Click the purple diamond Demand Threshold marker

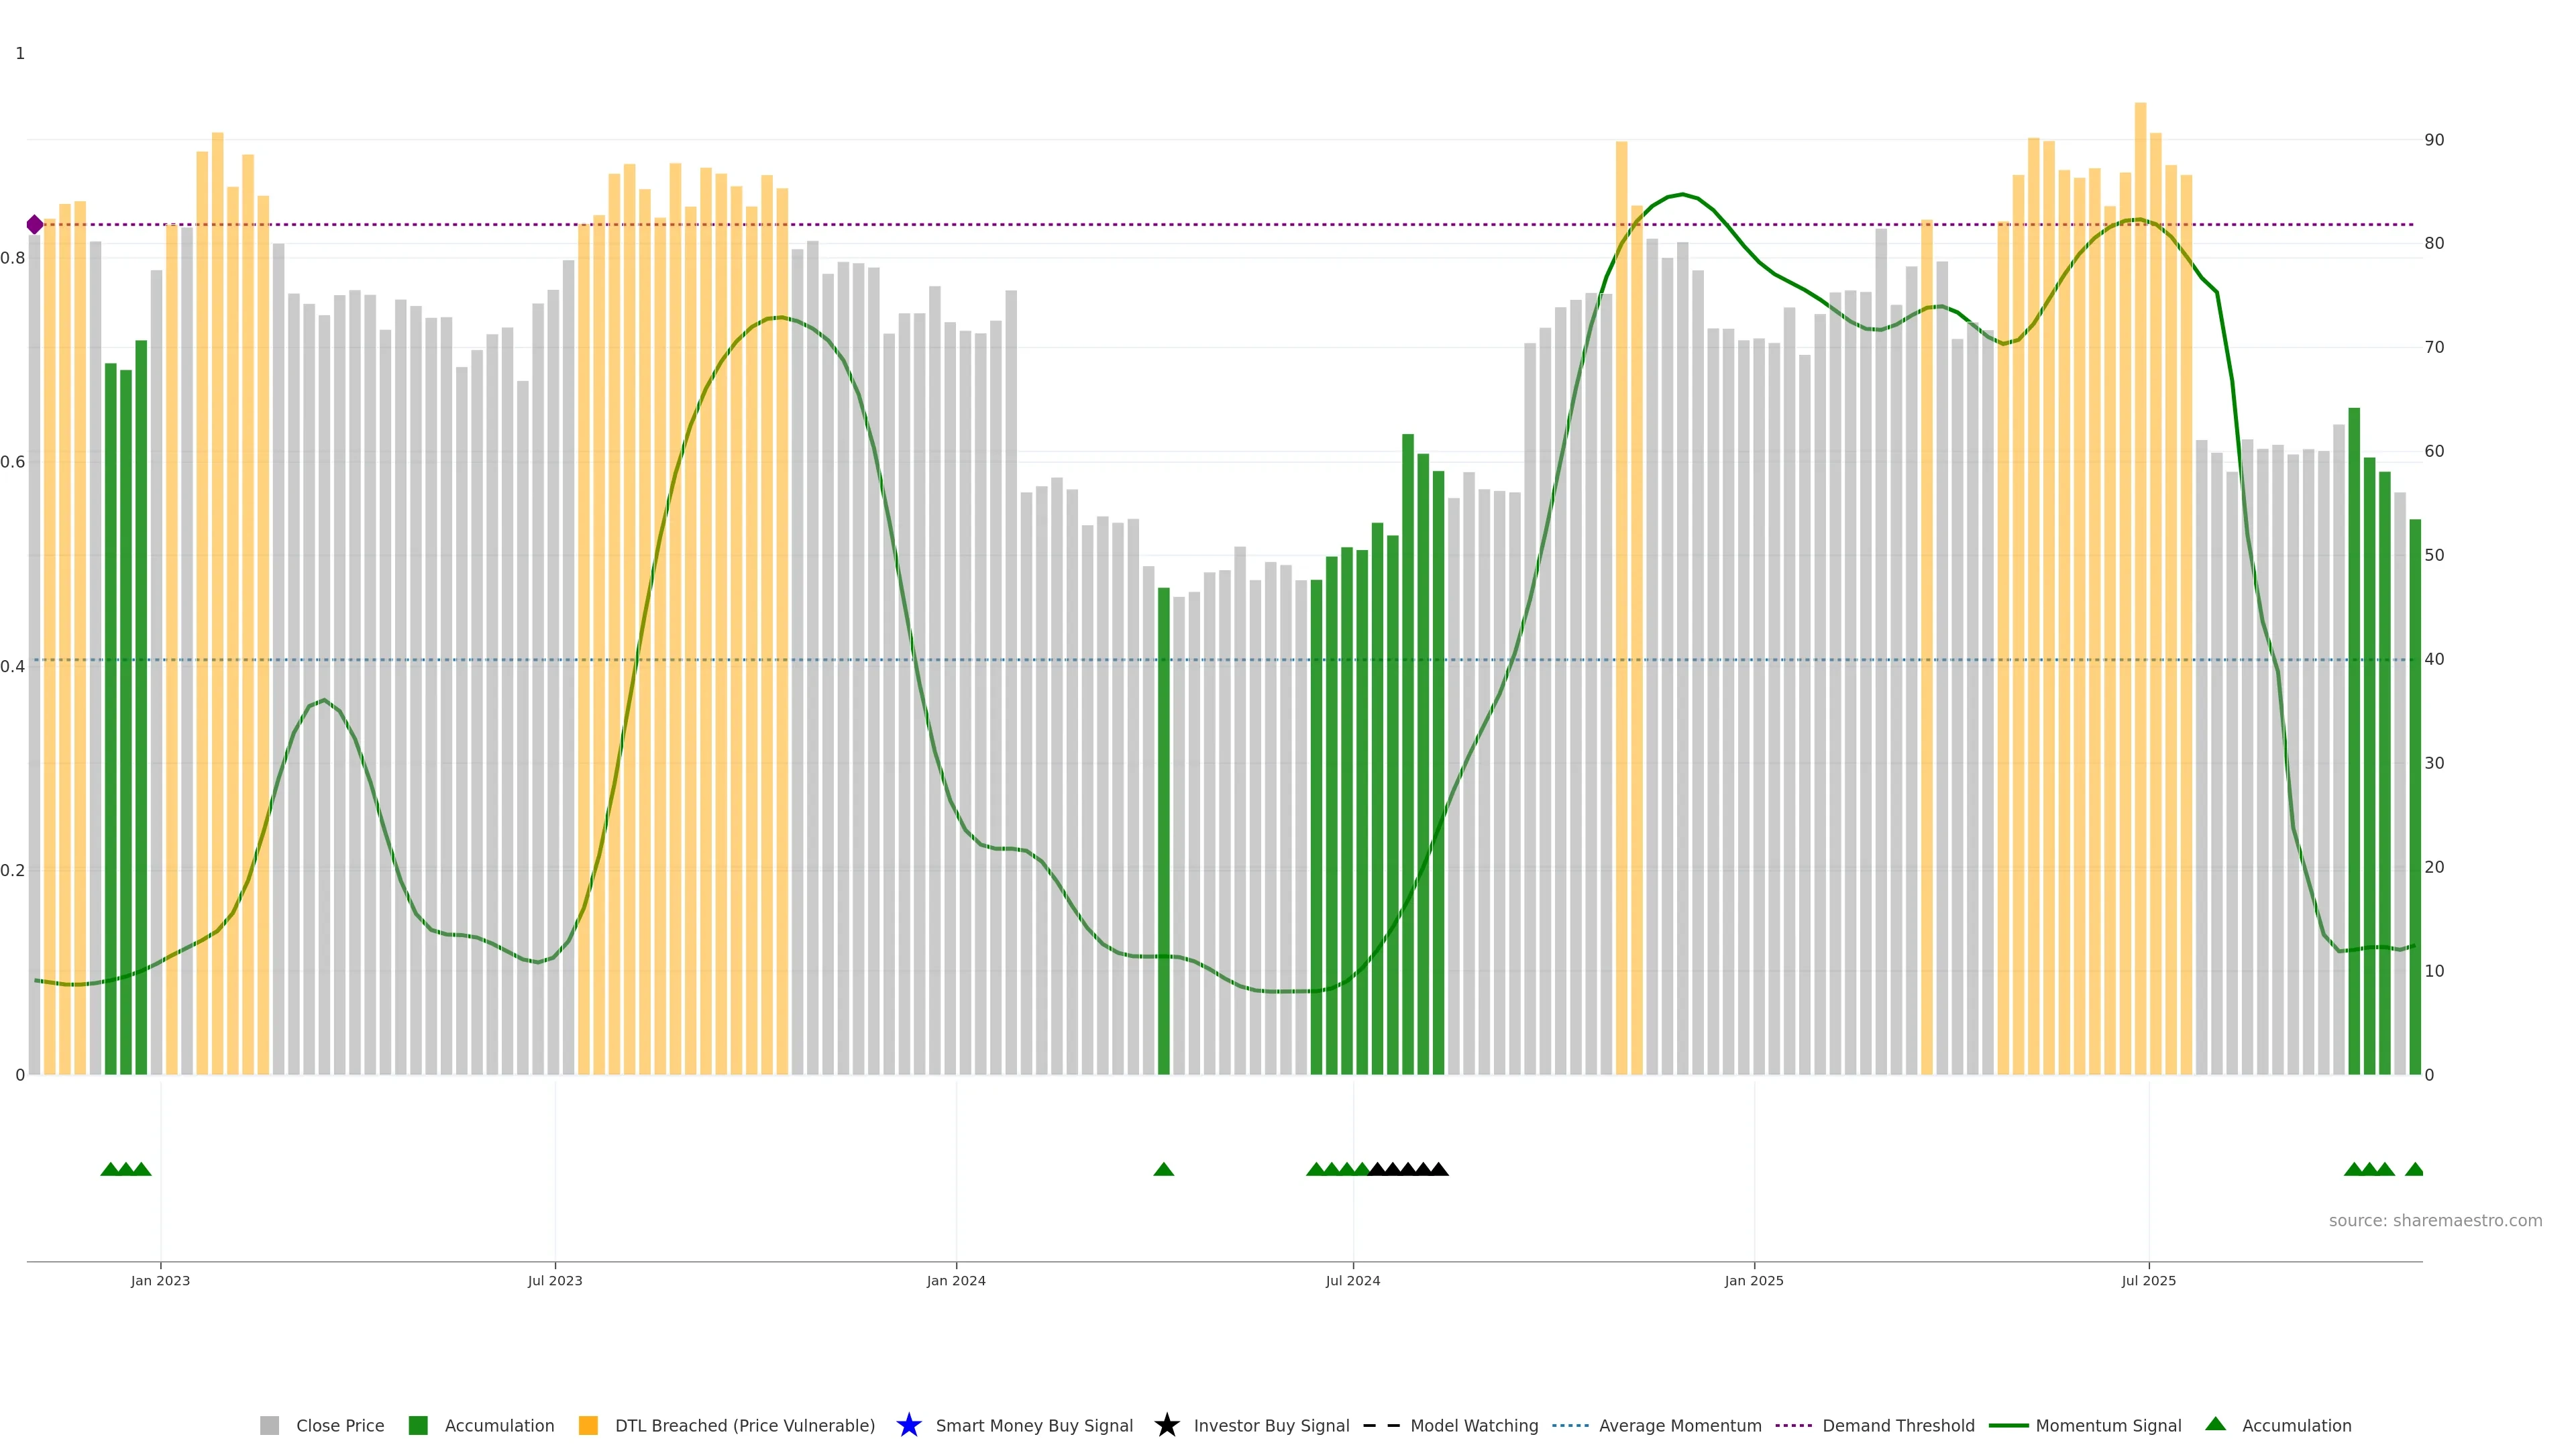coord(35,224)
